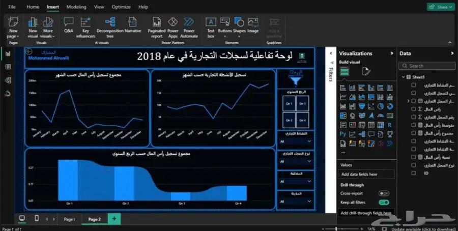The image size is (458, 231).
Task: Insert a Text box element
Action: (x=211, y=28)
